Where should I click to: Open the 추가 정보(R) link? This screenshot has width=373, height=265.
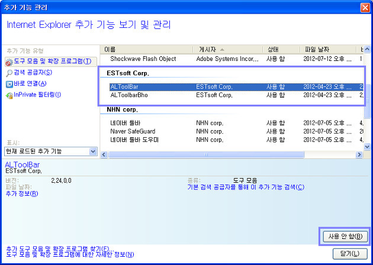[x=22, y=193]
